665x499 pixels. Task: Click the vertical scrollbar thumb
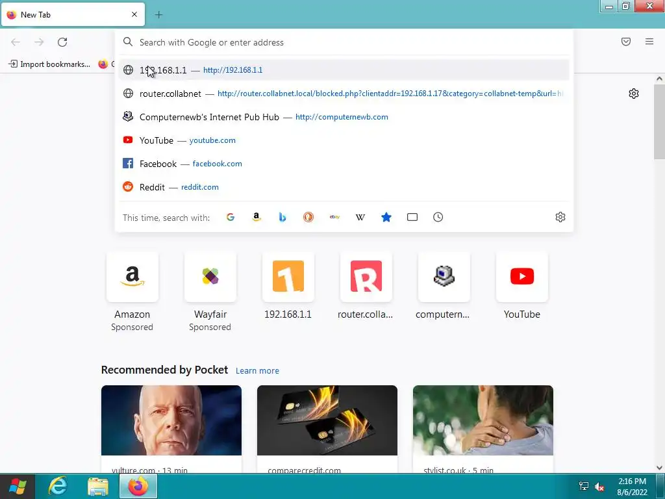659,121
